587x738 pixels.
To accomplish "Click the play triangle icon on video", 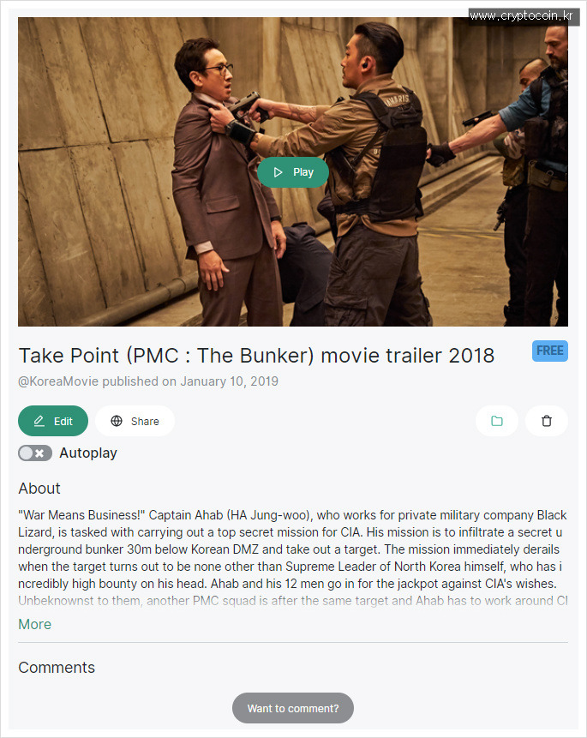I will [x=279, y=172].
